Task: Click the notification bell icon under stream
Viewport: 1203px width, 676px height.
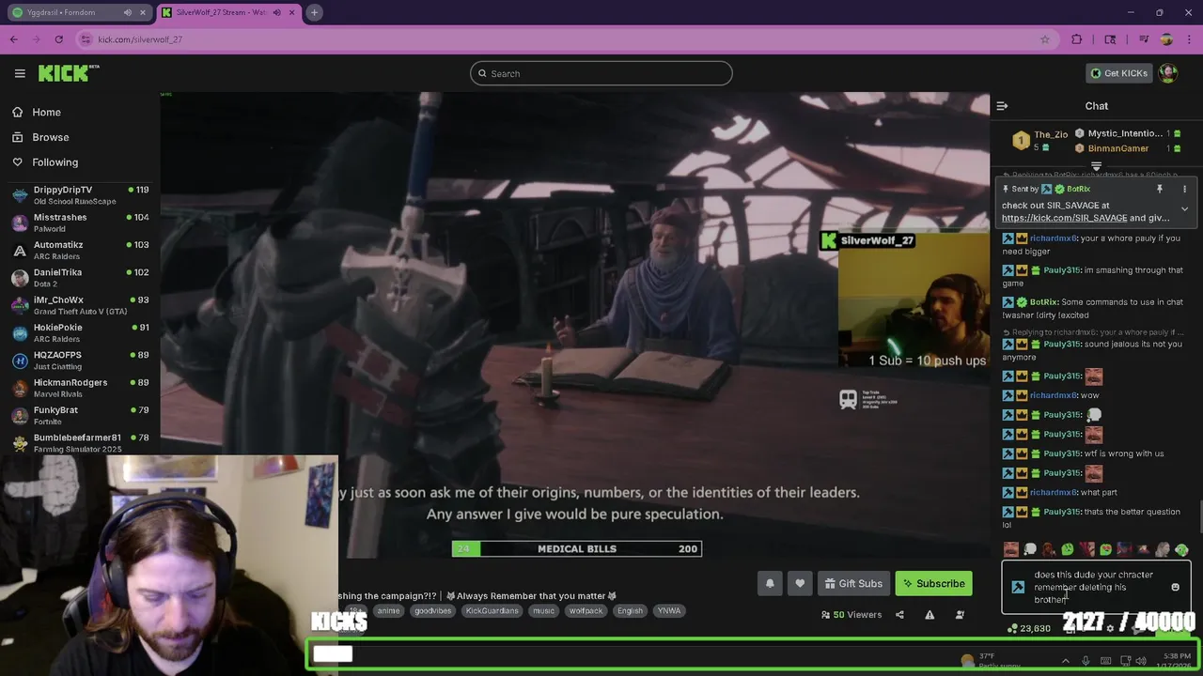Action: 770,583
